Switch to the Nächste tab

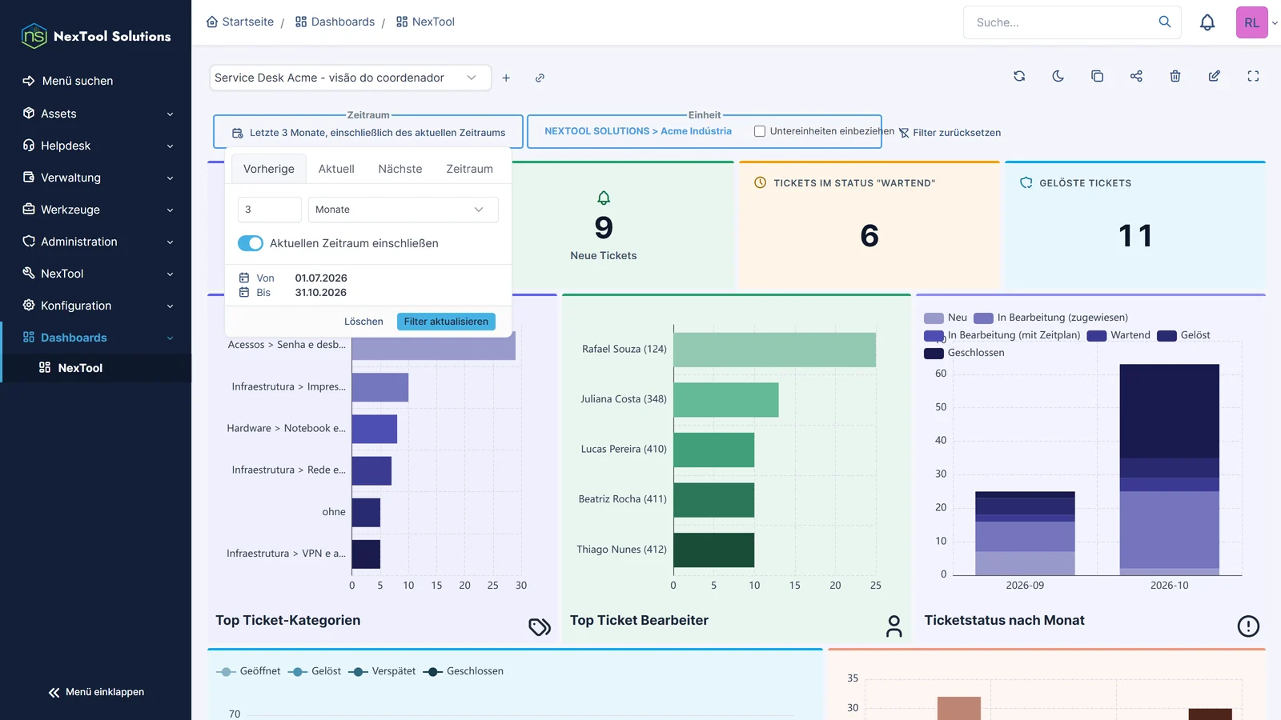tap(400, 169)
